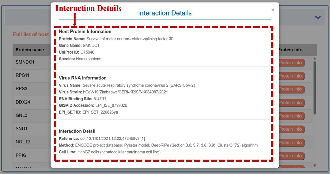Screen dimensions: 330x174
Task: Click the Protein name column header
Action: [x=30, y=50]
